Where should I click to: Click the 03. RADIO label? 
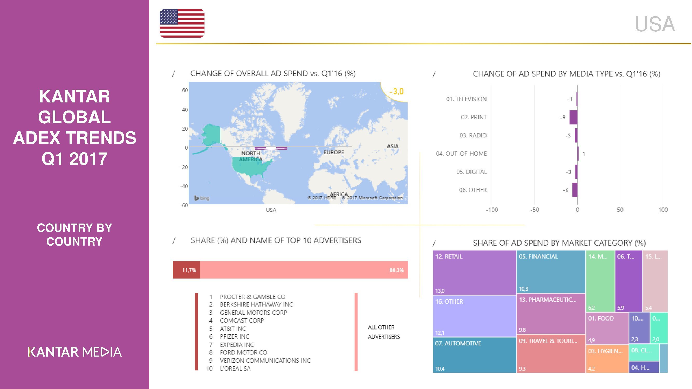coord(473,135)
